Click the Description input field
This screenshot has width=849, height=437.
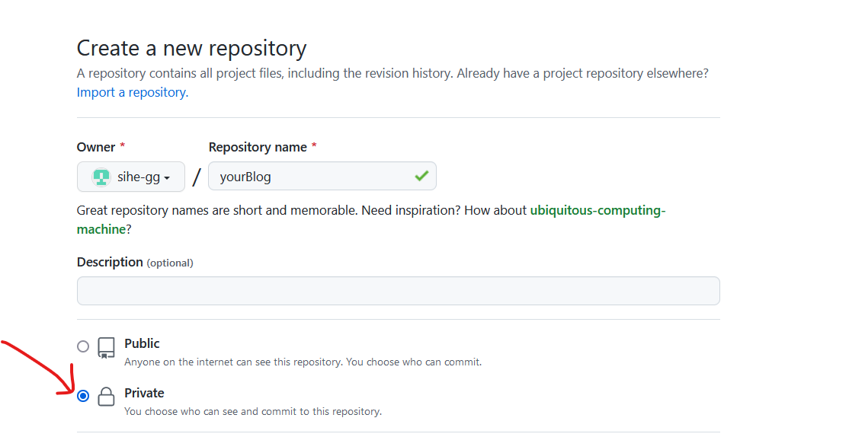click(x=399, y=291)
